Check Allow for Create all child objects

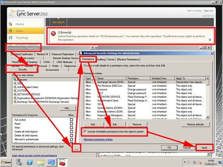coord(71,131)
